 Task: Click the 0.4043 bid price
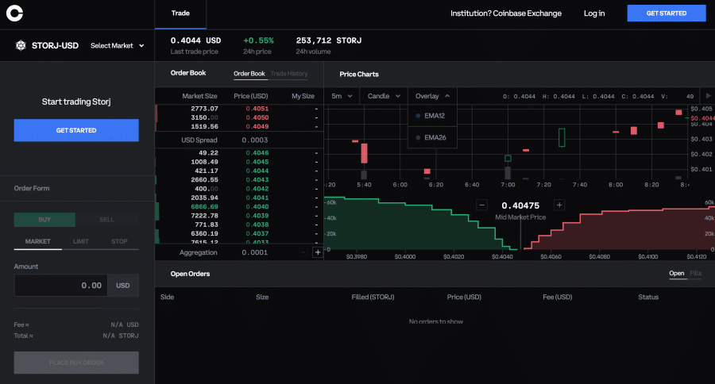(257, 180)
